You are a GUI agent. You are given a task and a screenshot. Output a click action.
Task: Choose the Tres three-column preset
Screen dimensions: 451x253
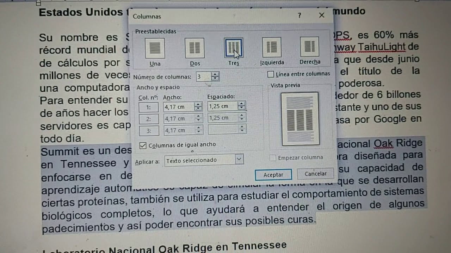pyautogui.click(x=233, y=48)
